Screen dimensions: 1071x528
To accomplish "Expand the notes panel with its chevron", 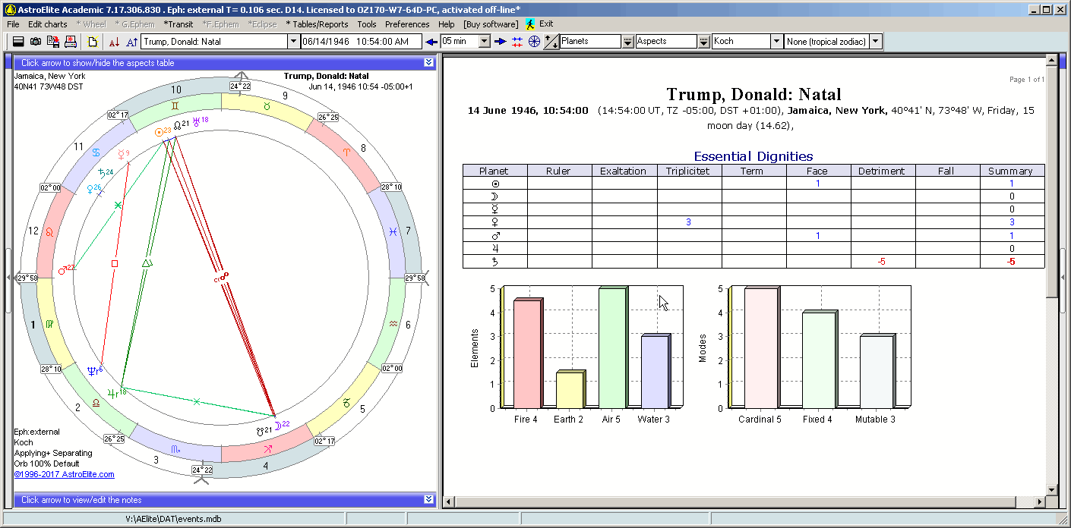I will (x=428, y=500).
